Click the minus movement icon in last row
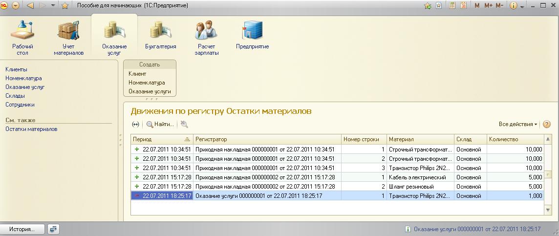Viewport: 559px width, 236px height. point(136,196)
